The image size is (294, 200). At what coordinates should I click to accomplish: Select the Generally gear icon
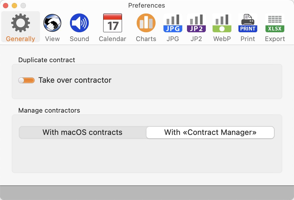pyautogui.click(x=21, y=23)
